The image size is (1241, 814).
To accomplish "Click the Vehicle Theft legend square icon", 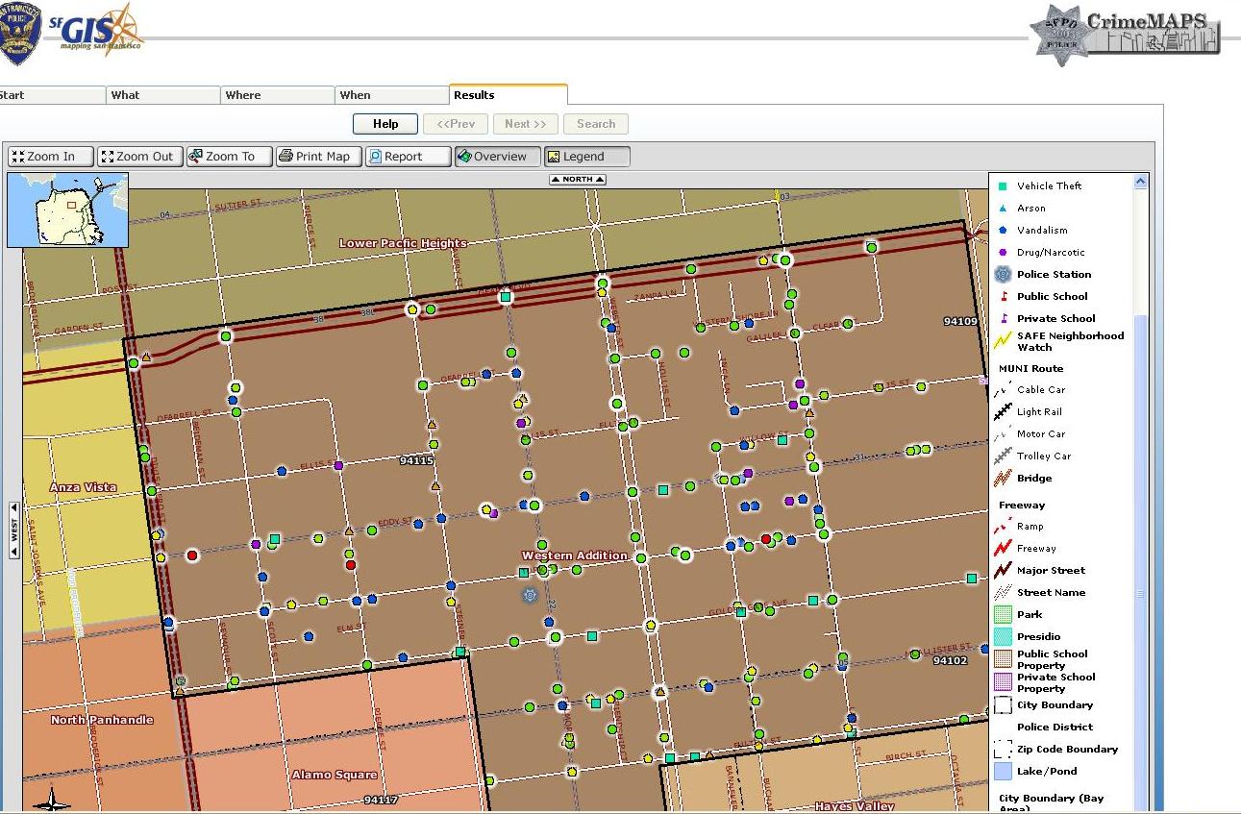I will [1002, 186].
